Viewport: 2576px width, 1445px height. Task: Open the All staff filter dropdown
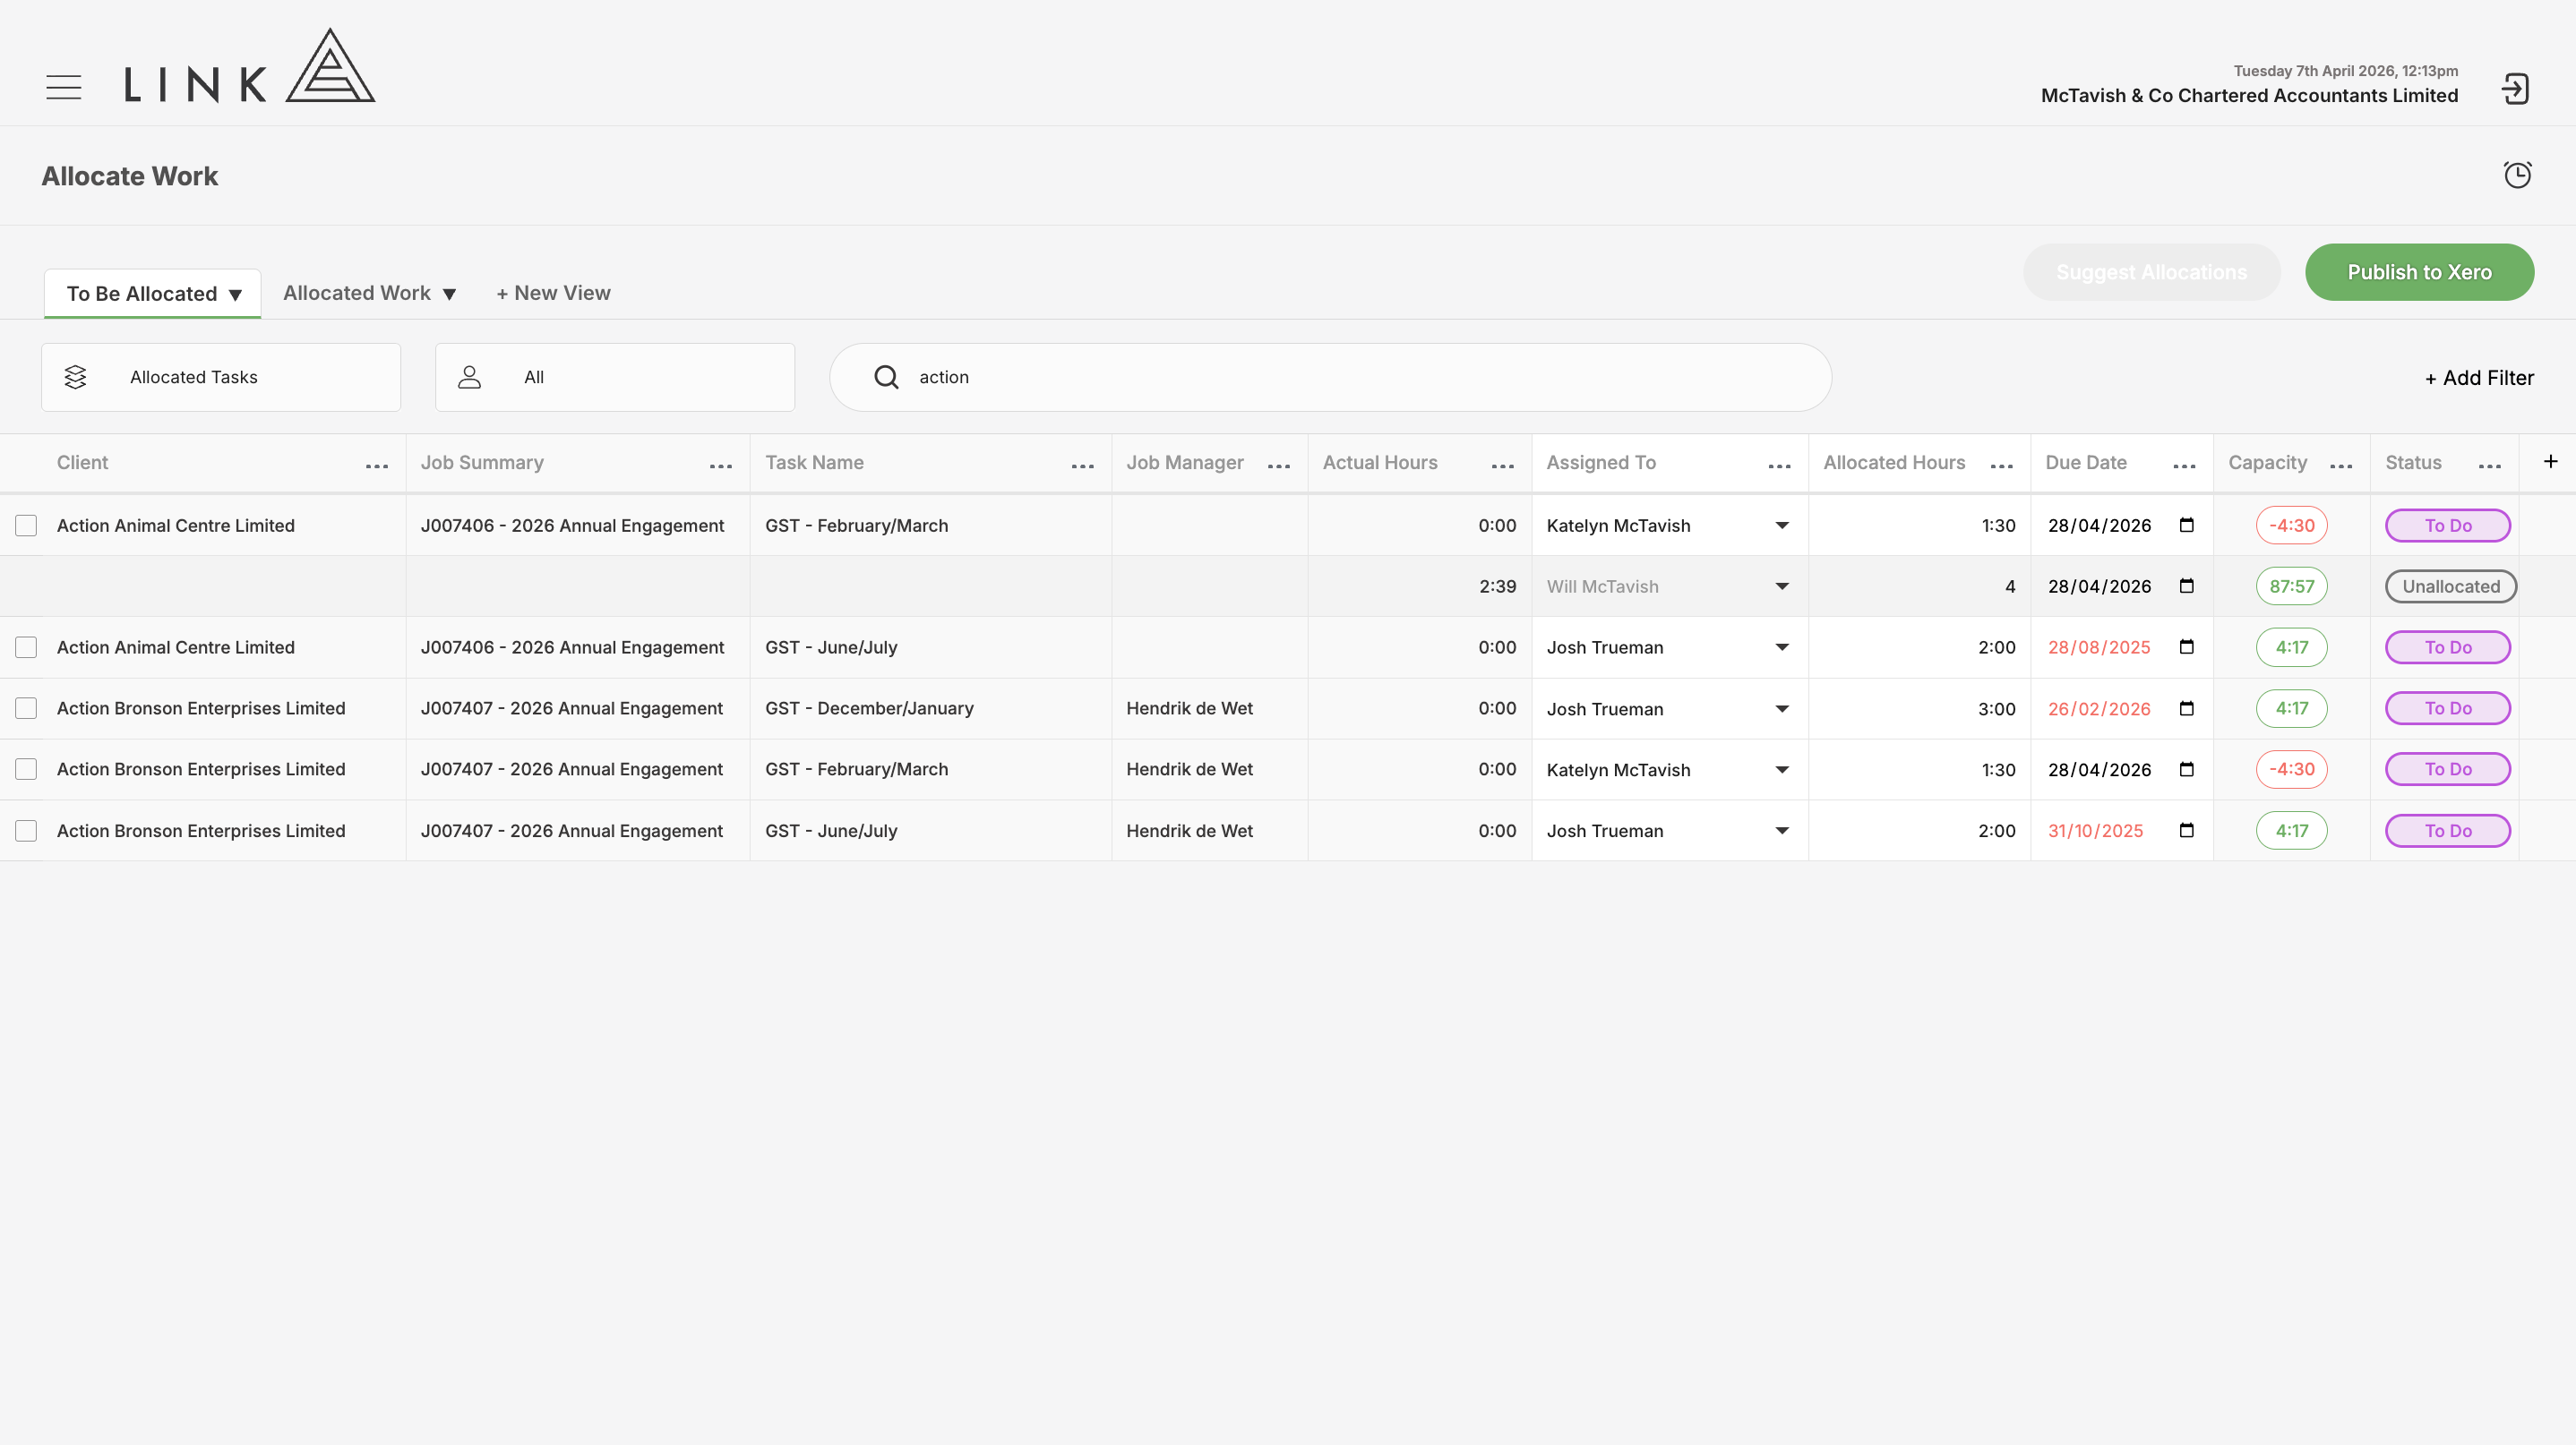click(615, 377)
